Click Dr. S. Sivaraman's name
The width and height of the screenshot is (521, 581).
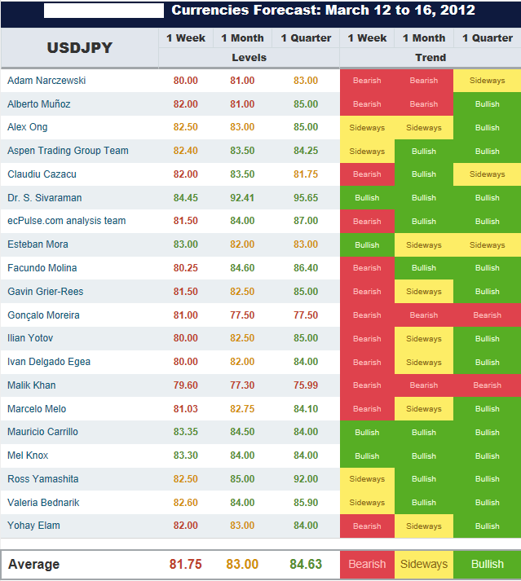[x=45, y=198]
